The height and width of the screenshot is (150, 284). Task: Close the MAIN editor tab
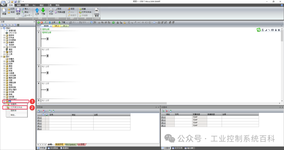point(51,26)
